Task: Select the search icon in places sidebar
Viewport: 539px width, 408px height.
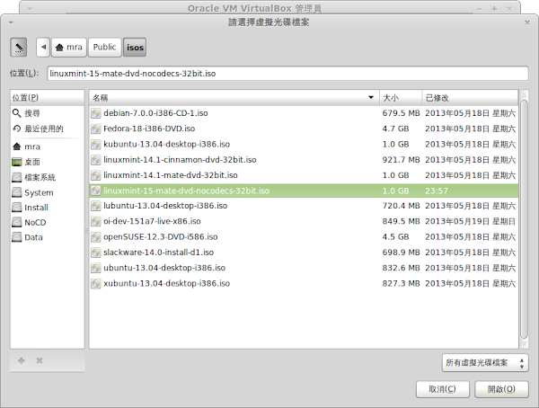Action: 16,113
